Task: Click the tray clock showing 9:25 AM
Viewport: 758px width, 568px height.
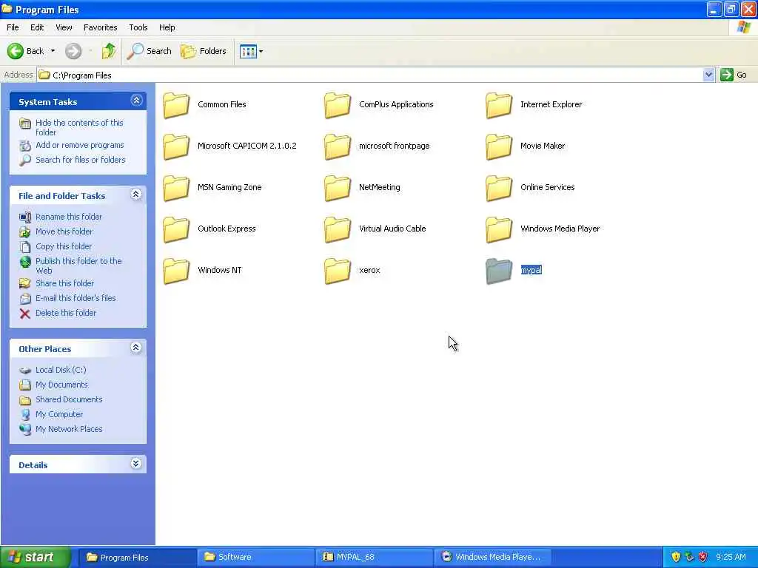Action: click(x=731, y=557)
